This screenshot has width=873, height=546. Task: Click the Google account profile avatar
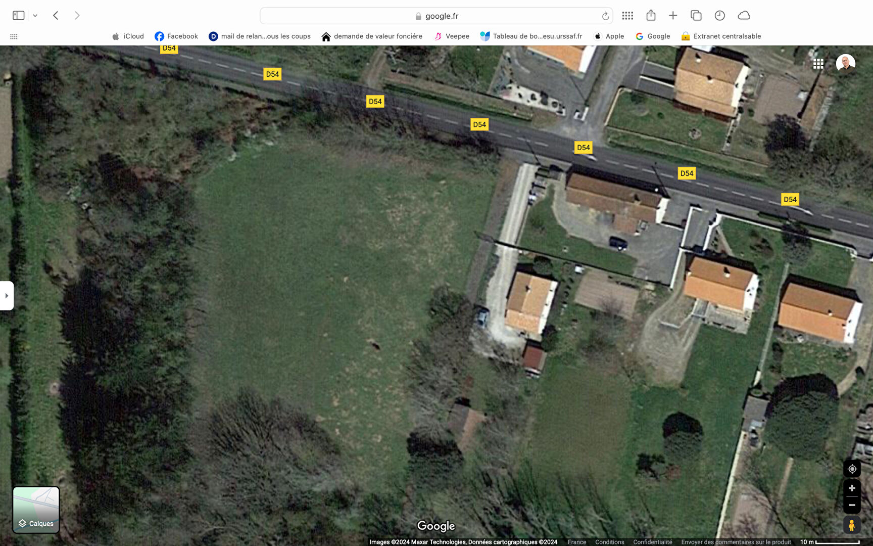point(845,63)
